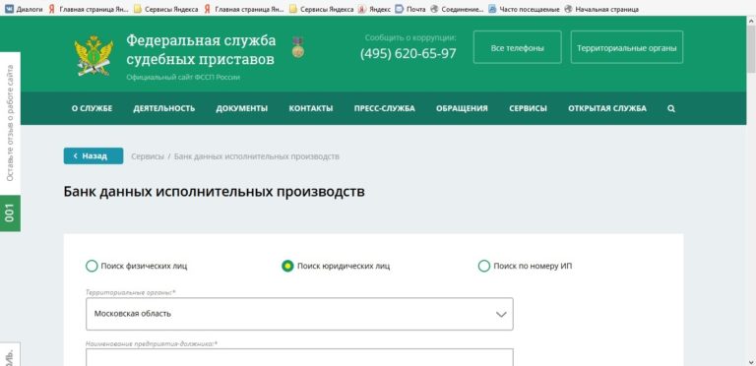Open КОНТАКТЫ menu
The width and height of the screenshot is (756, 366).
point(311,108)
